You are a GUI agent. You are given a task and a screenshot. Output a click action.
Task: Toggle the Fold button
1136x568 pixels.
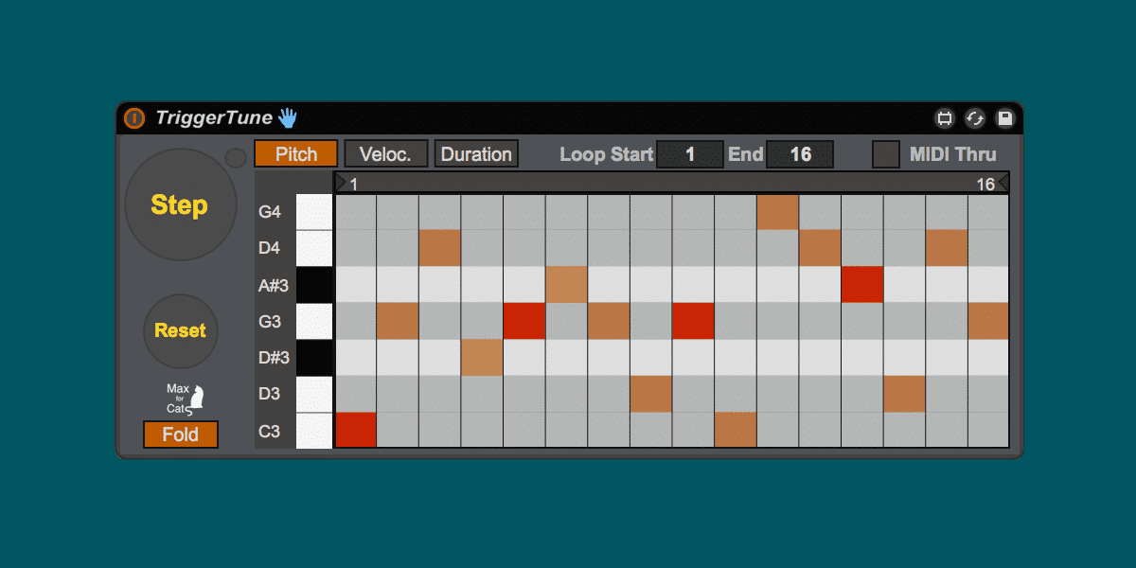[x=181, y=435]
